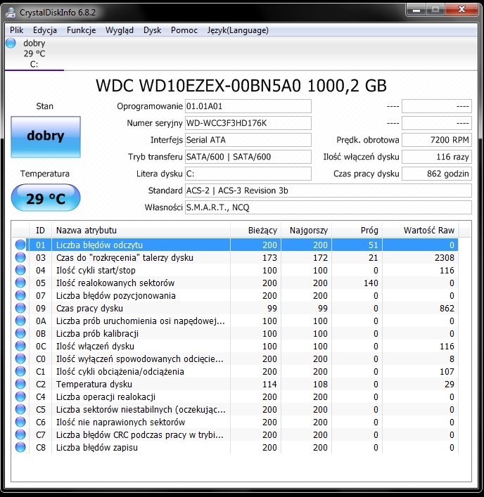Click the blue status orb beside drive C:
The image size is (484, 497).
(11, 43)
